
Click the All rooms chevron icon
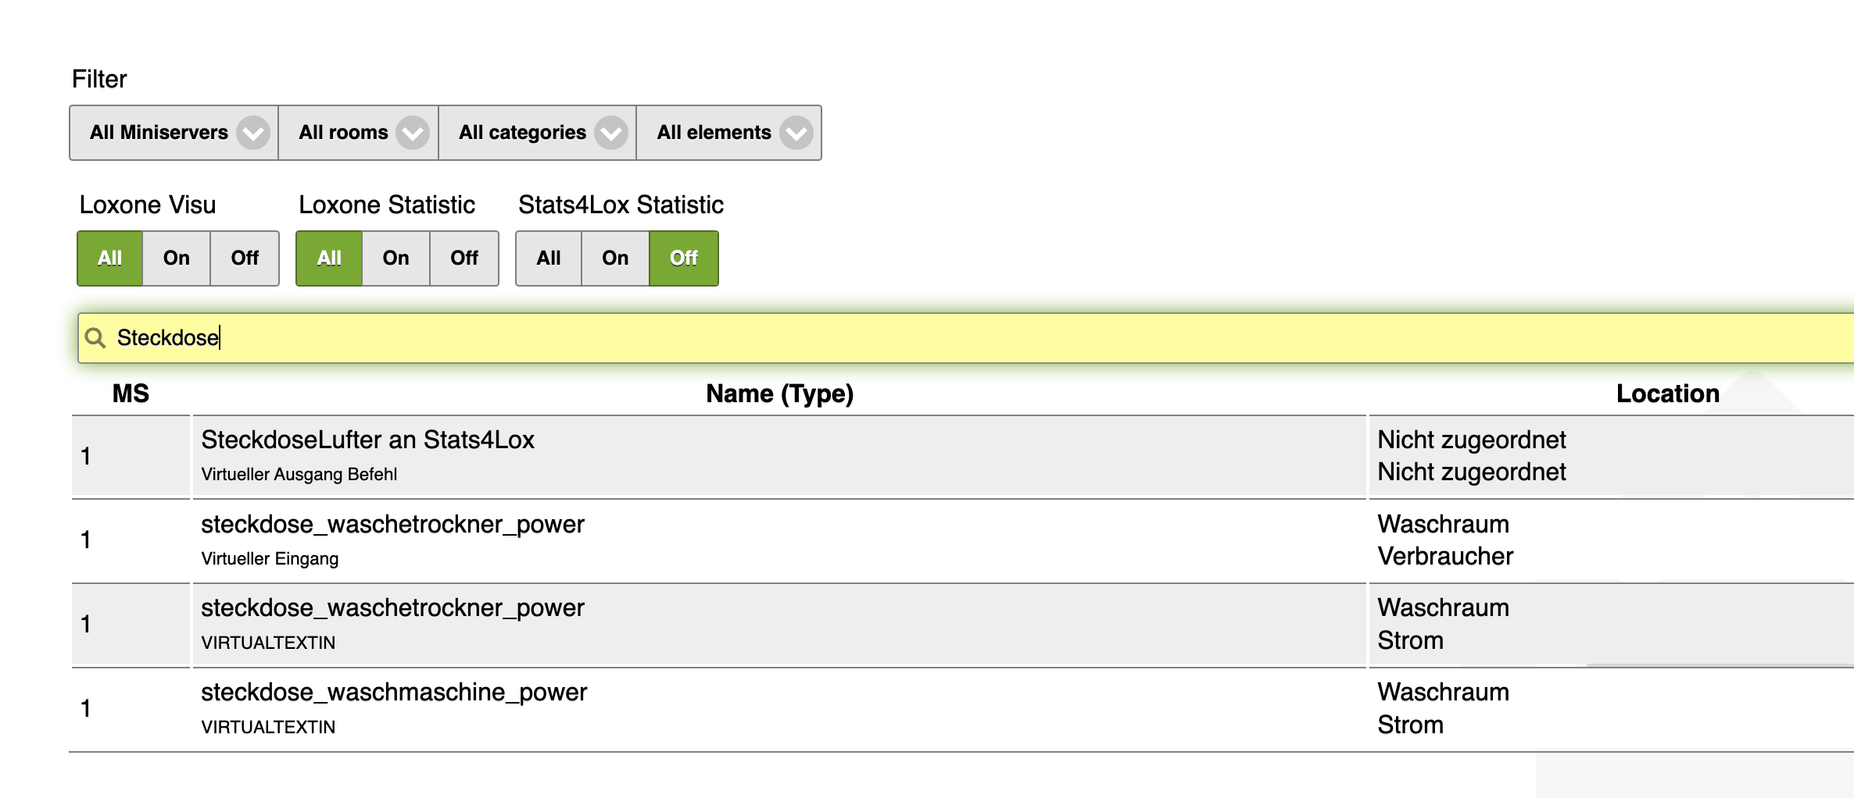coord(412,133)
